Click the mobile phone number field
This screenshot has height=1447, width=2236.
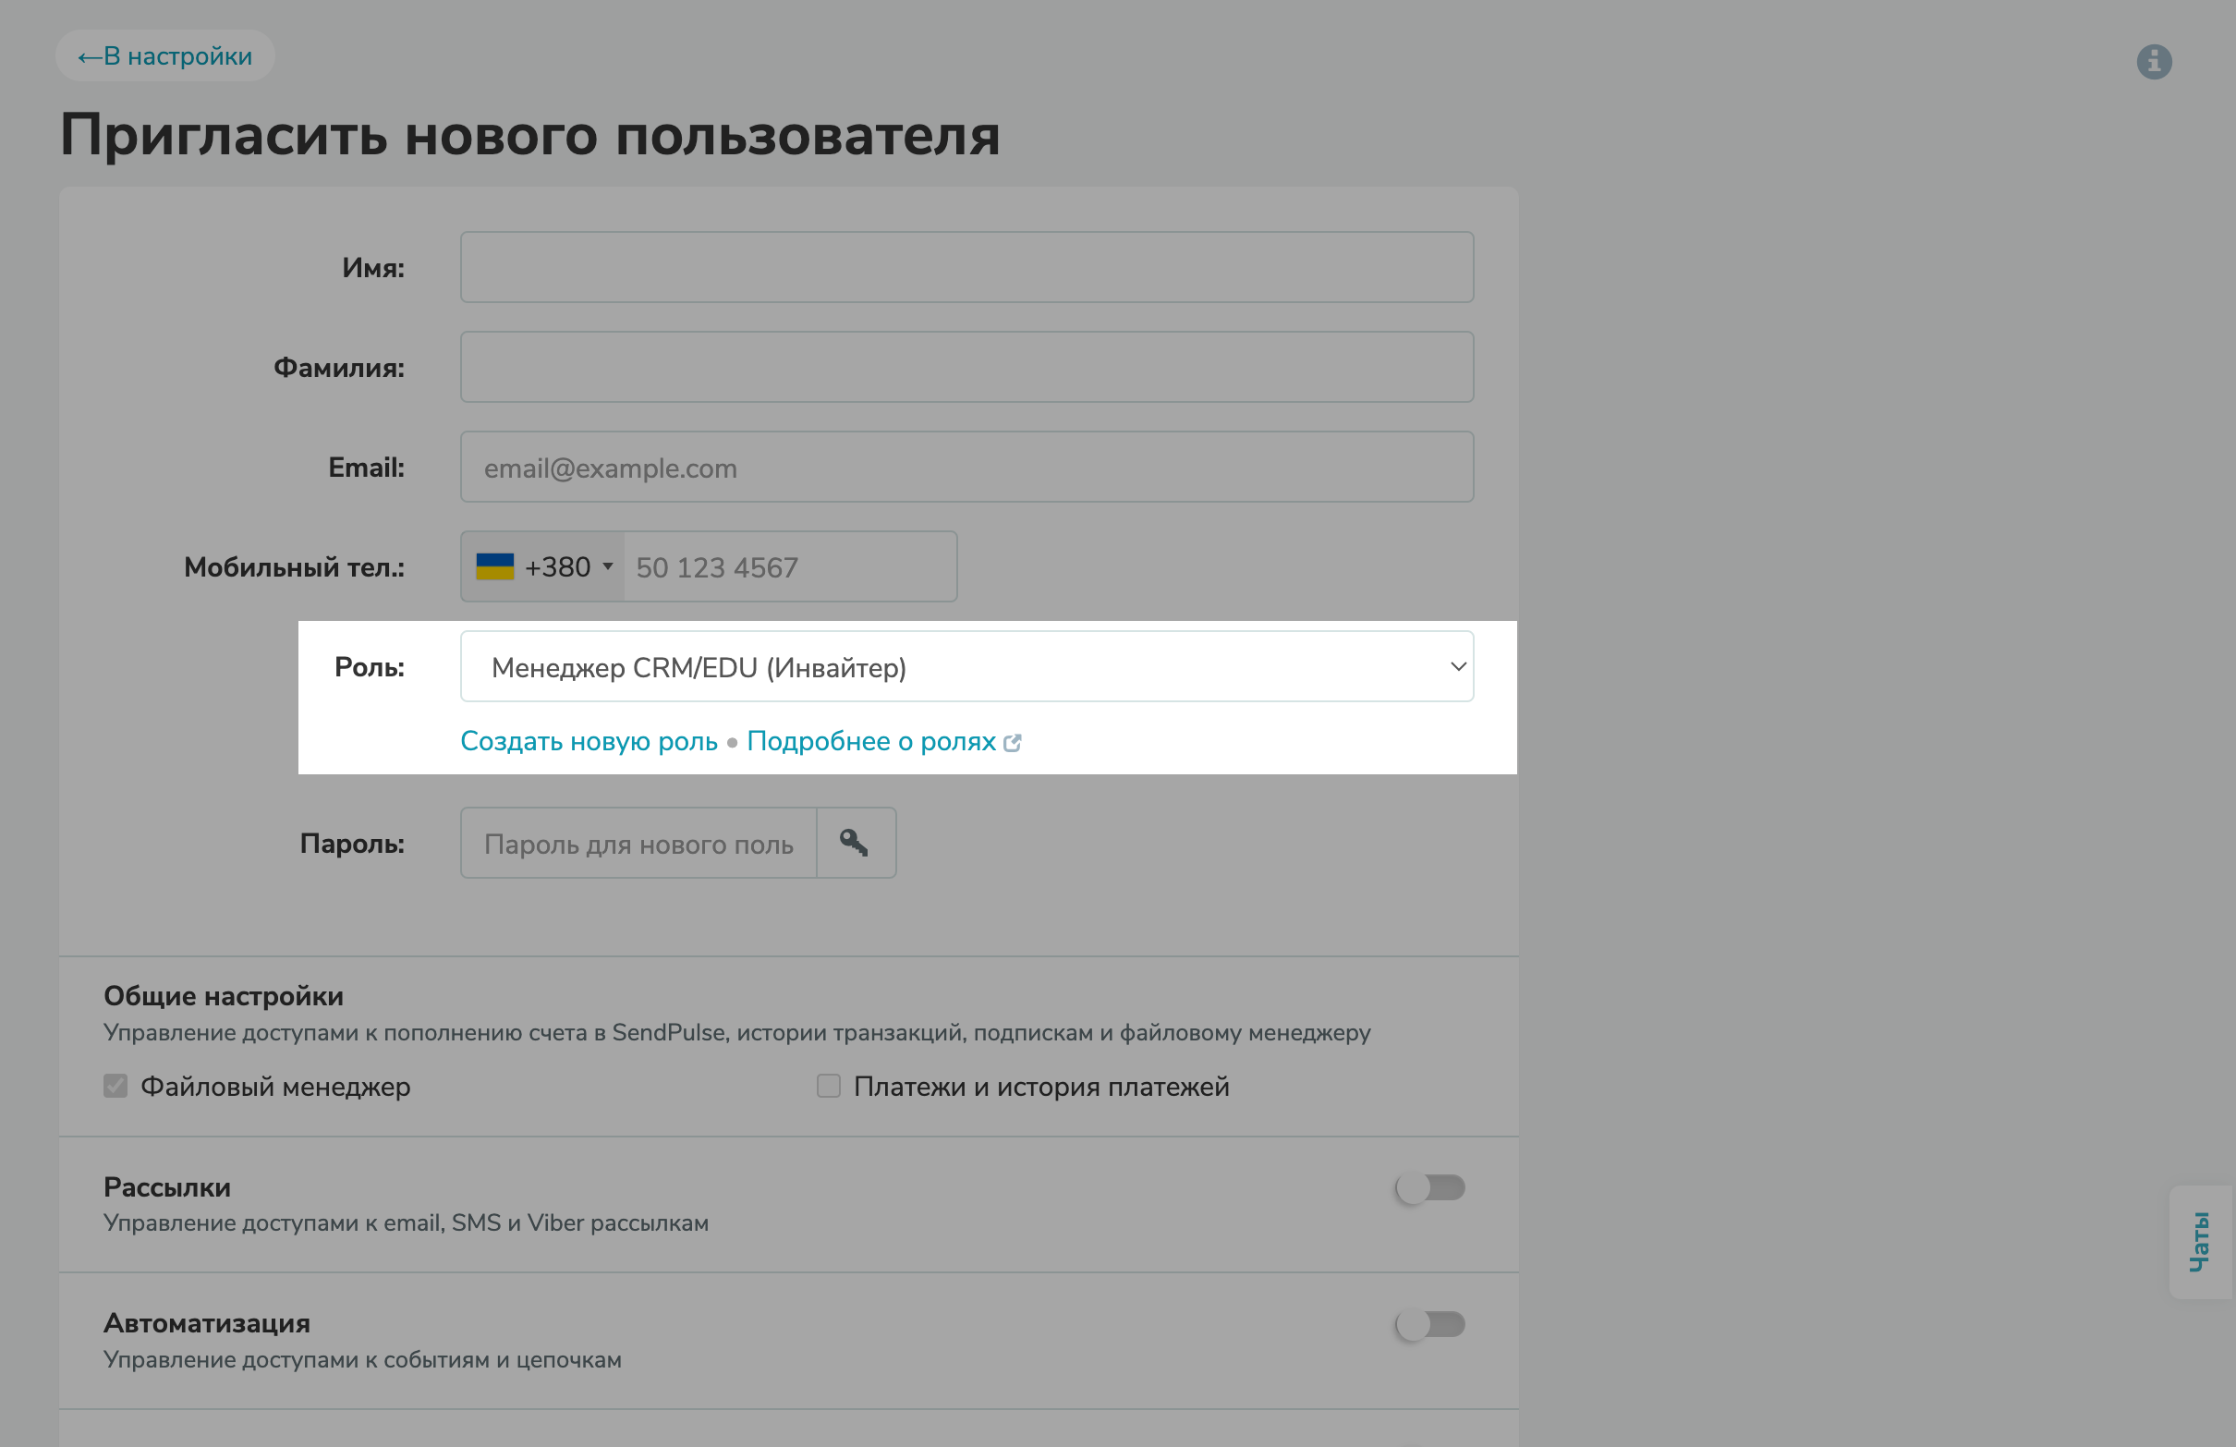point(789,565)
